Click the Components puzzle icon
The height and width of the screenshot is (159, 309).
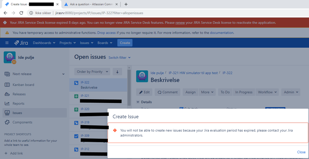7,122
